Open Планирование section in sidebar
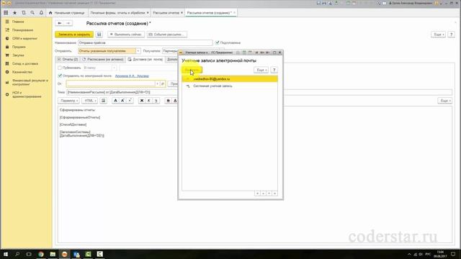The height and width of the screenshot is (259, 461). pos(22,30)
